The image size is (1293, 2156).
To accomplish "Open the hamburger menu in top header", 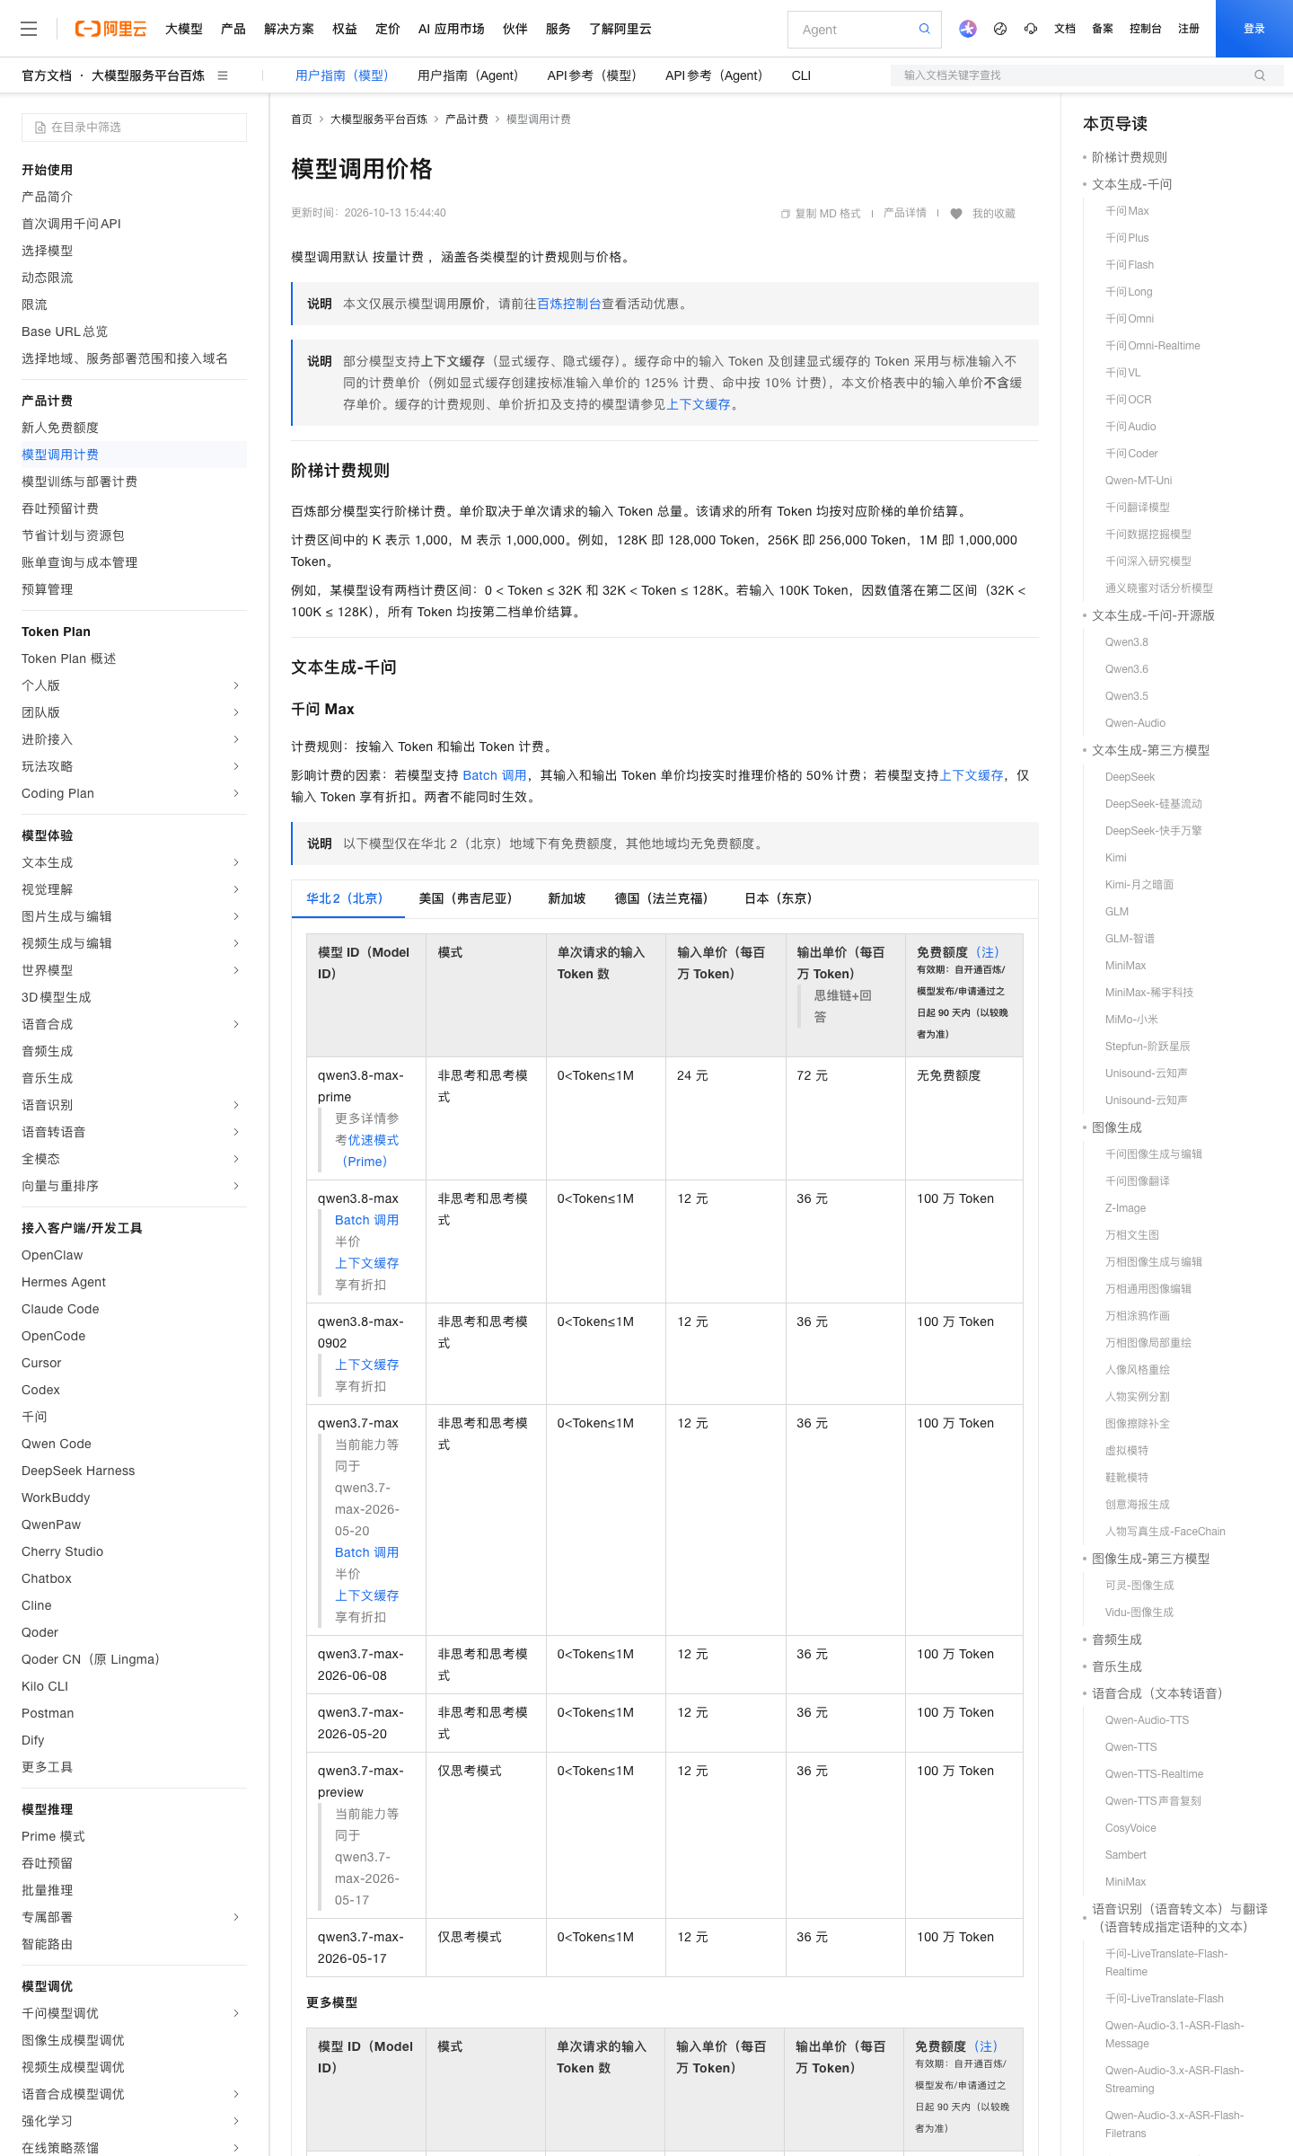I will tap(29, 29).
